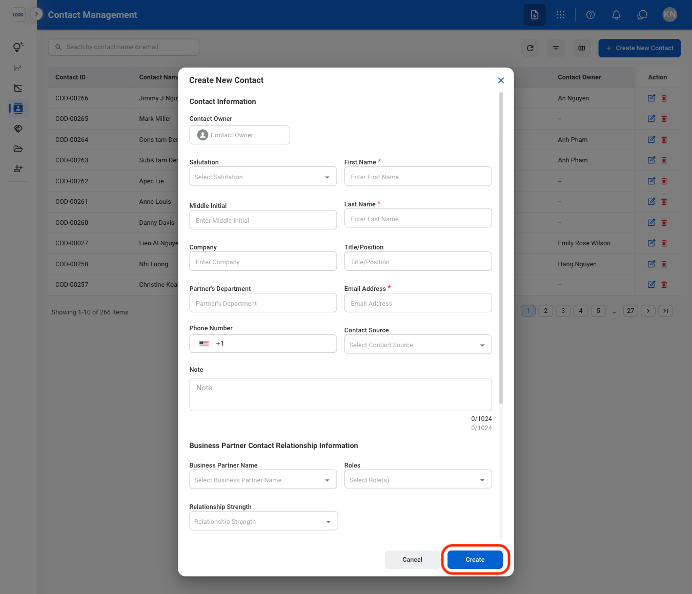Expand the Business Partner Name dropdown
Image resolution: width=692 pixels, height=594 pixels.
click(263, 480)
